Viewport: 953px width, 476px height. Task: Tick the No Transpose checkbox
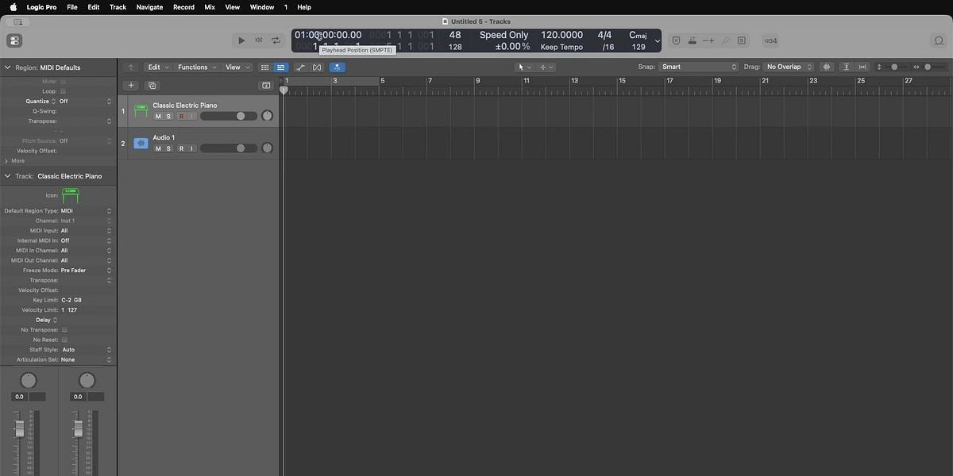point(64,330)
